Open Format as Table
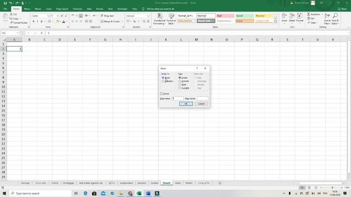Screen dimensions: 351x197 [171, 19]
